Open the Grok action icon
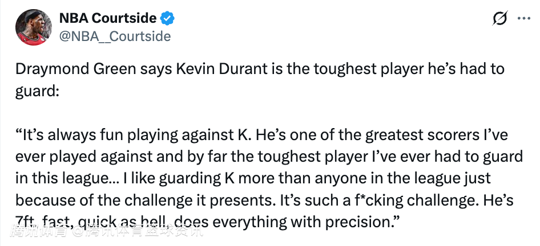The image size is (540, 246). click(x=500, y=18)
